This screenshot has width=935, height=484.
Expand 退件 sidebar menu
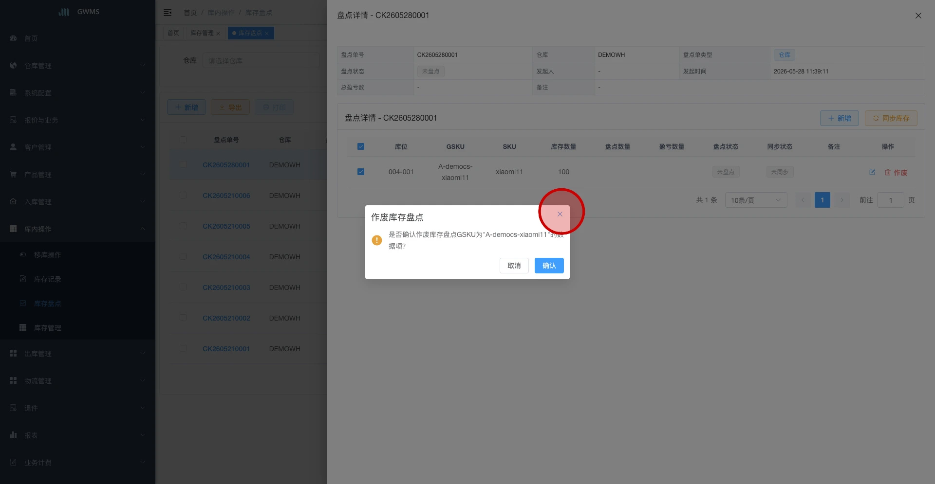(x=78, y=408)
